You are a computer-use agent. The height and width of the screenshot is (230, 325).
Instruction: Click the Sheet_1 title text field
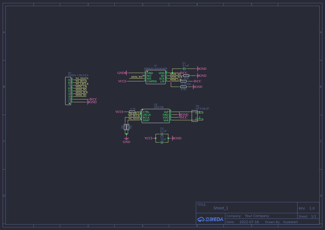[x=221, y=208]
